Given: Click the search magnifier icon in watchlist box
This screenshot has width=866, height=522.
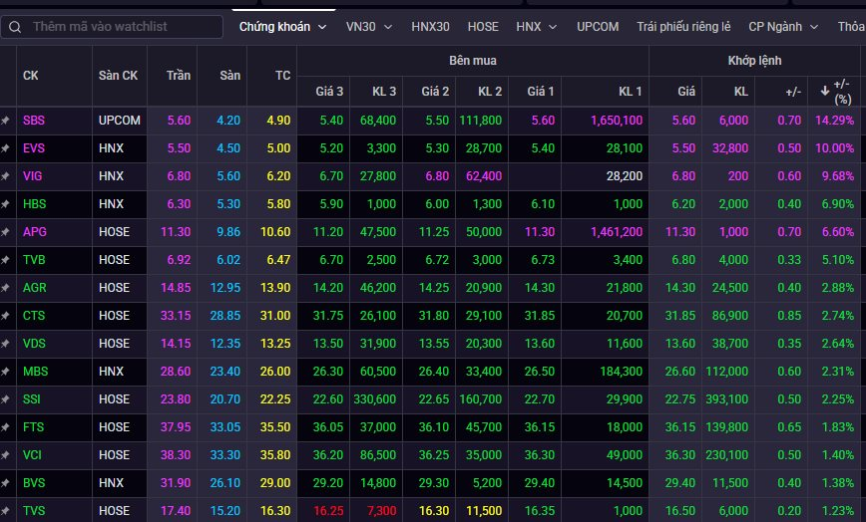Looking at the screenshot, I should click(x=15, y=27).
